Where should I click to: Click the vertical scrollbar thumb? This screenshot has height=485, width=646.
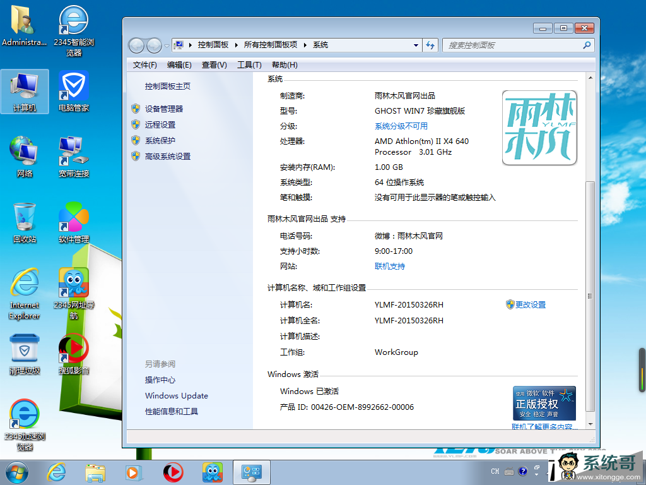[x=590, y=297]
